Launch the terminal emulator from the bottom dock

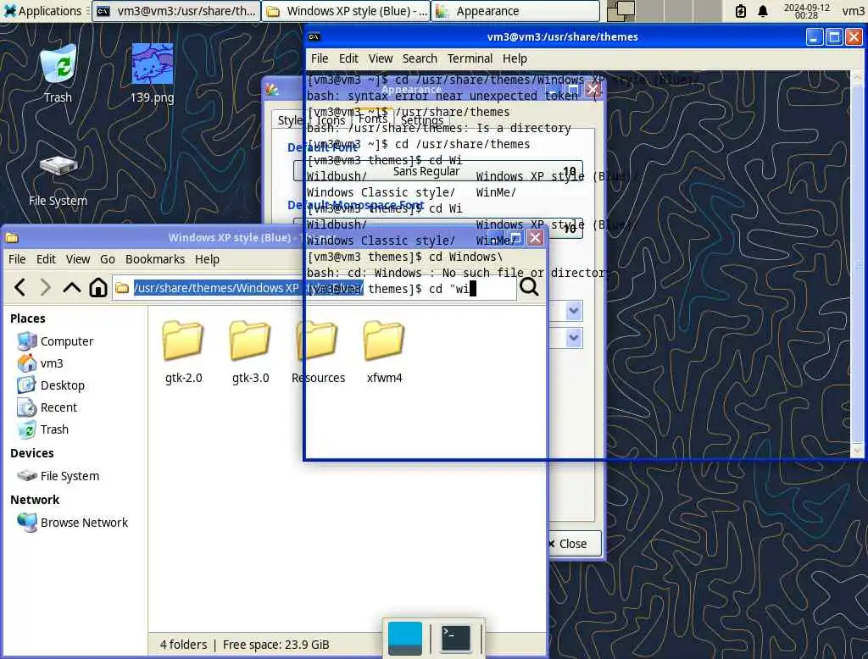coord(455,638)
